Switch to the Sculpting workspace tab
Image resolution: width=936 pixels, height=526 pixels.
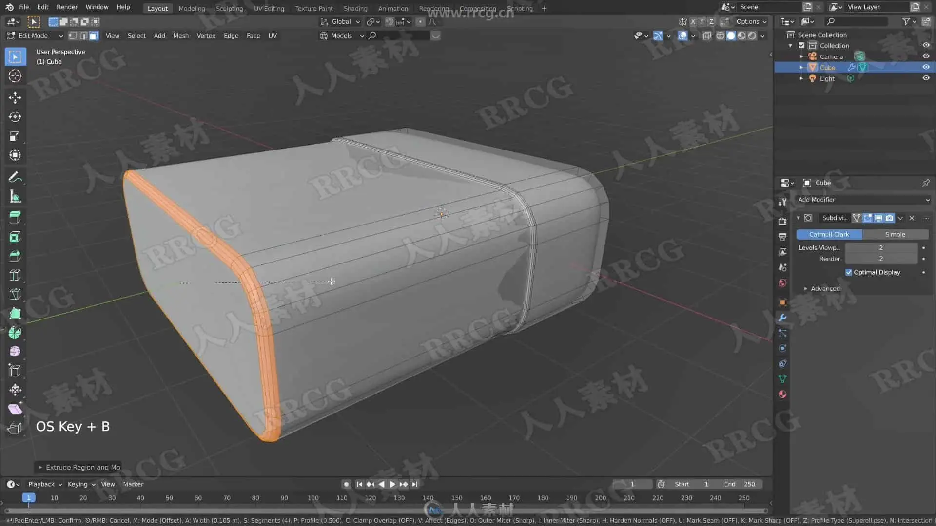click(229, 8)
